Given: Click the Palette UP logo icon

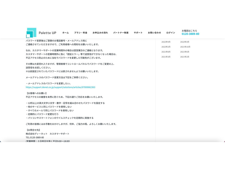Looking at the screenshot, I should pyautogui.click(x=31, y=33).
